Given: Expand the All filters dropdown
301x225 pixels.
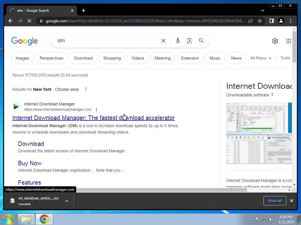Looking at the screenshot, I should click(x=261, y=58).
